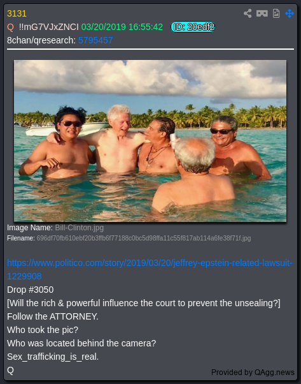
Task: Click the long hash filename ending f71f.jpg
Action: click(144, 239)
